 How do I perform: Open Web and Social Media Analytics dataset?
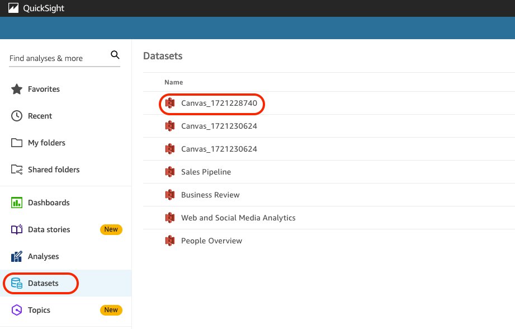click(x=238, y=218)
